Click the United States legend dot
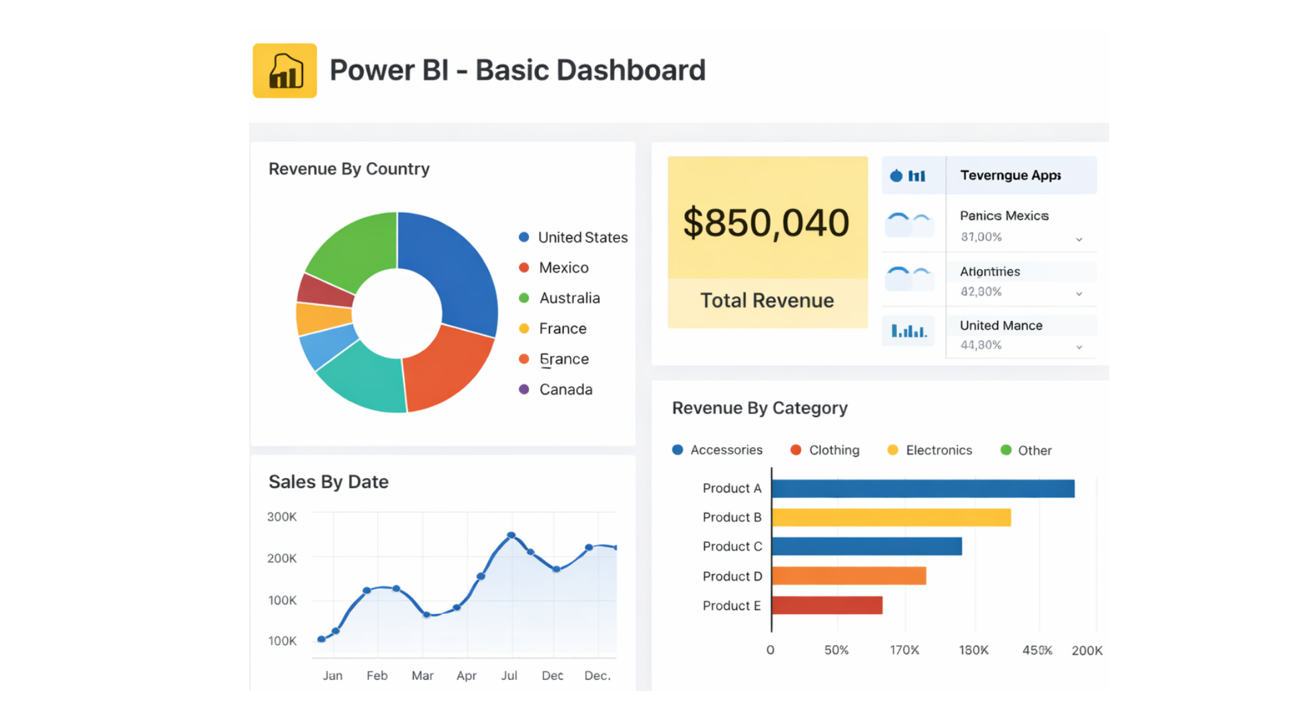Viewport: 1289px width, 725px height. [524, 237]
